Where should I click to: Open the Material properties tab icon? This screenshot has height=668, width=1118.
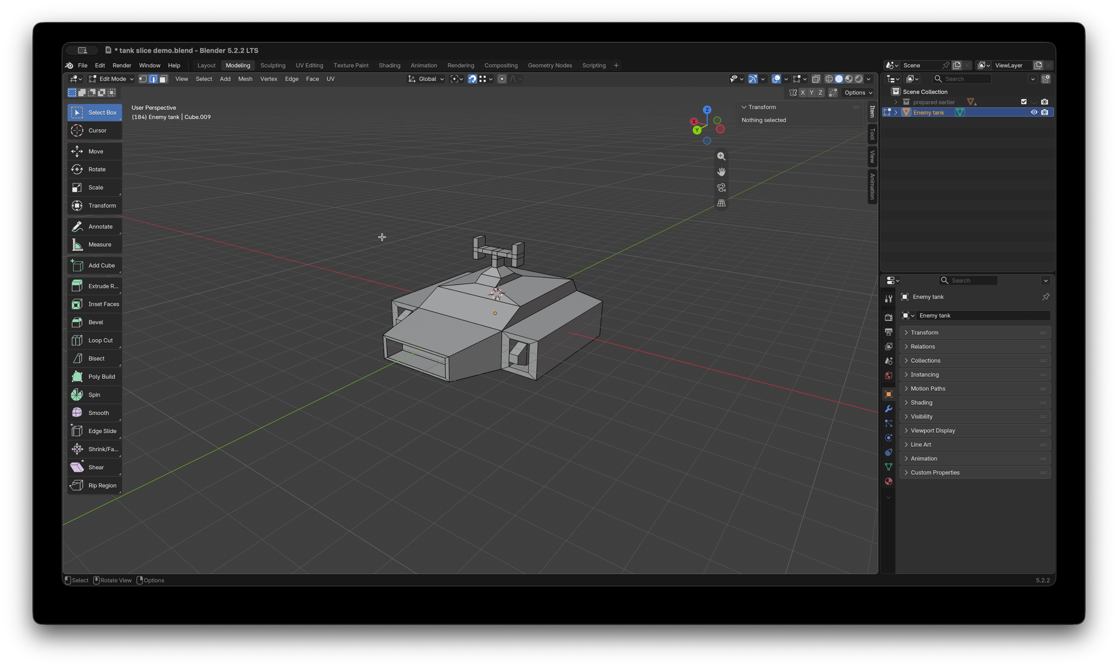888,481
